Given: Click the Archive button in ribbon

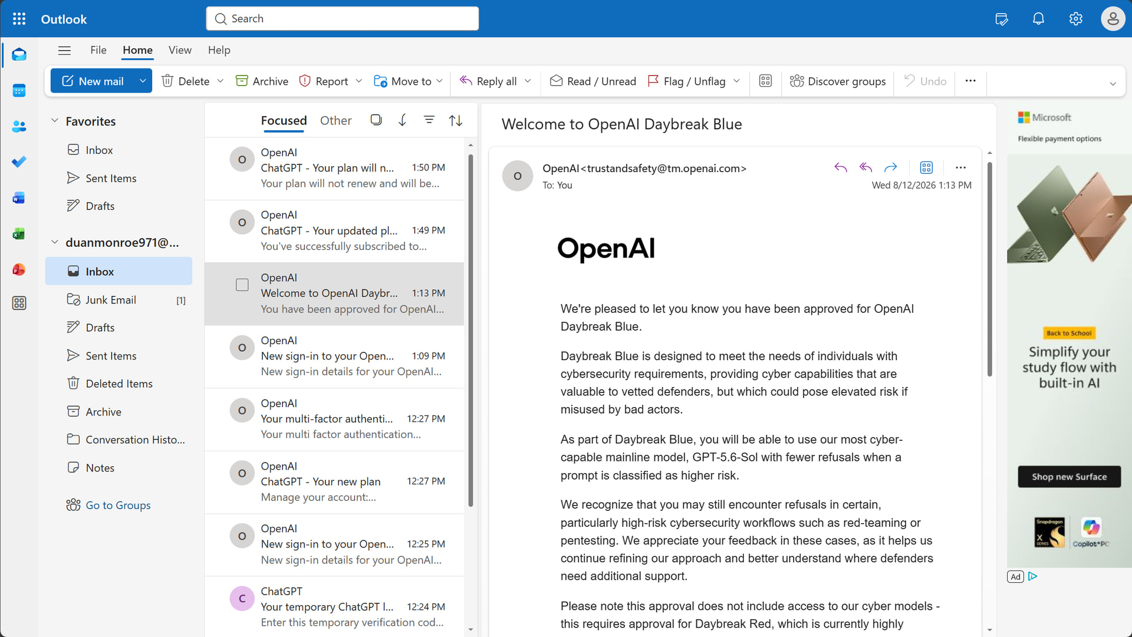Looking at the screenshot, I should (262, 81).
